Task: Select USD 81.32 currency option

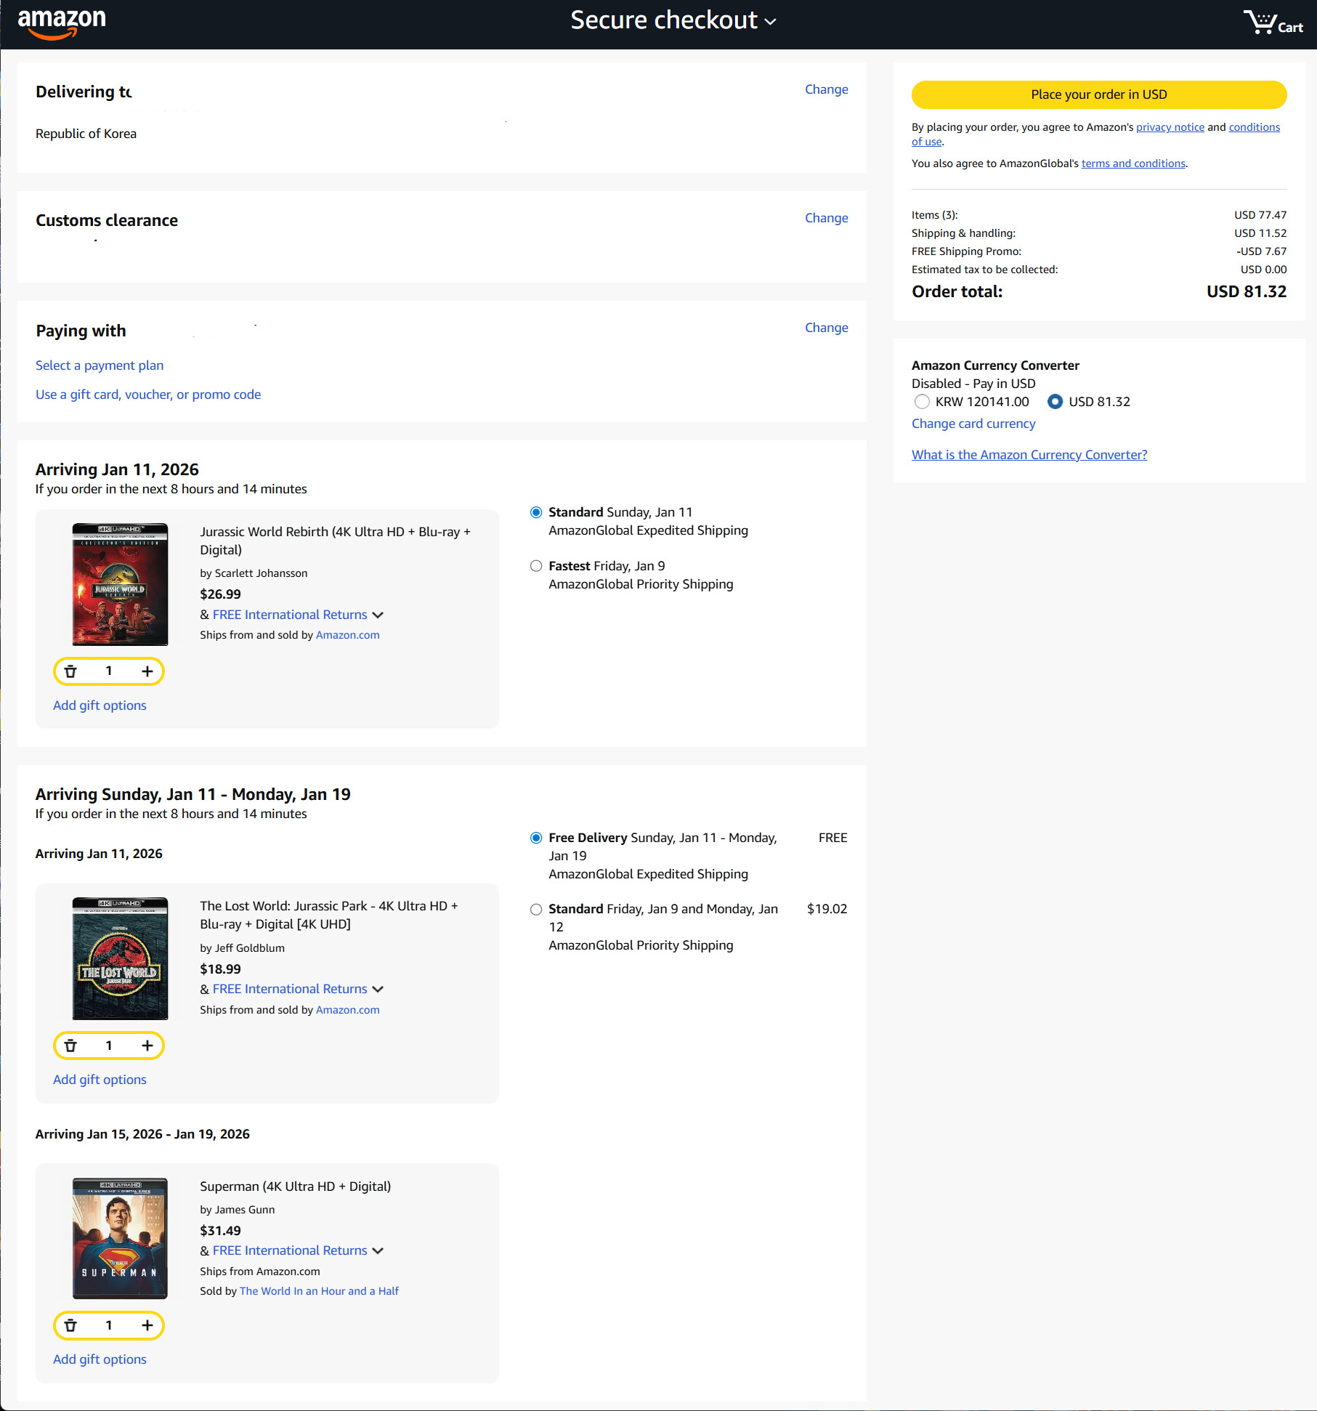Action: tap(1055, 402)
